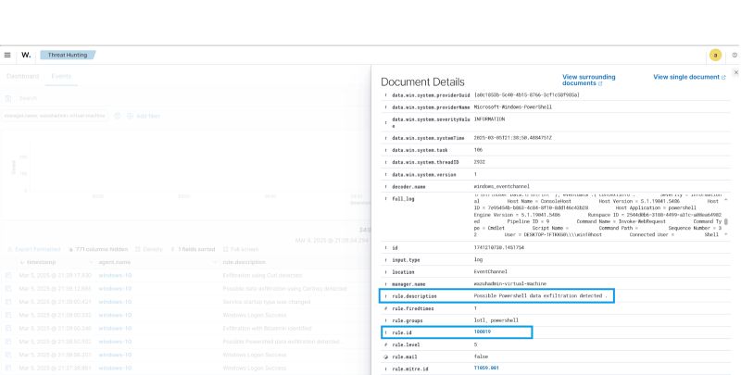This screenshot has width=741, height=375.
Task: Click the rule.groups field type icon
Action: (x=385, y=320)
